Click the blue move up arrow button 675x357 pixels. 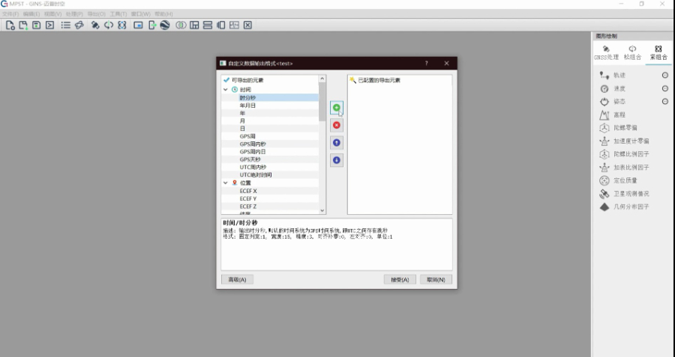(337, 142)
